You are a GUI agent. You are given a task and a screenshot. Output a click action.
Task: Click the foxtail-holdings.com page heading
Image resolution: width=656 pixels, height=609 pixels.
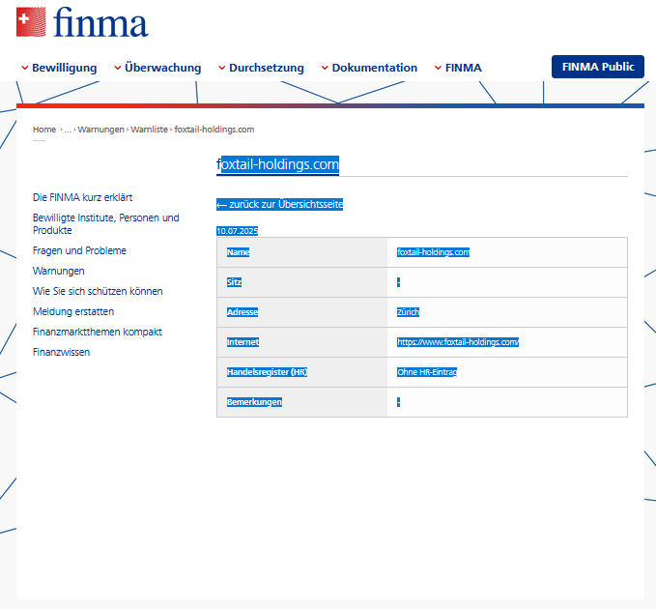coord(278,164)
